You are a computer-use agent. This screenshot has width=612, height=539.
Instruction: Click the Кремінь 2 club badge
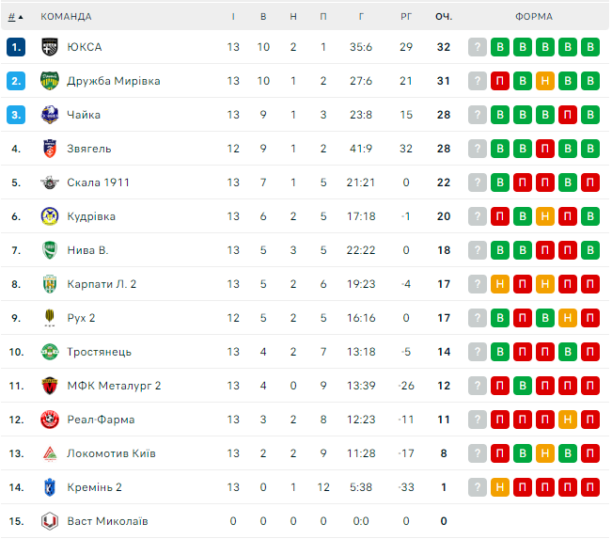(50, 487)
